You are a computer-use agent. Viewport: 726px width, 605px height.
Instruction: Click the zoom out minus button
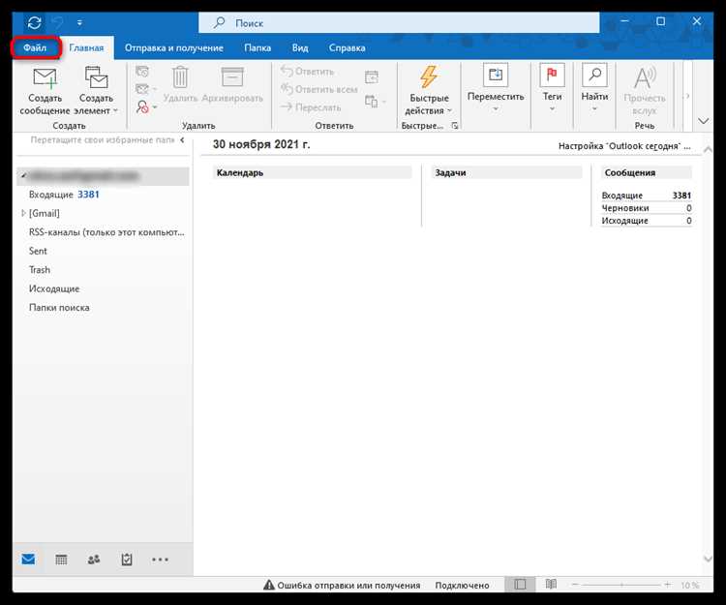[x=575, y=585]
